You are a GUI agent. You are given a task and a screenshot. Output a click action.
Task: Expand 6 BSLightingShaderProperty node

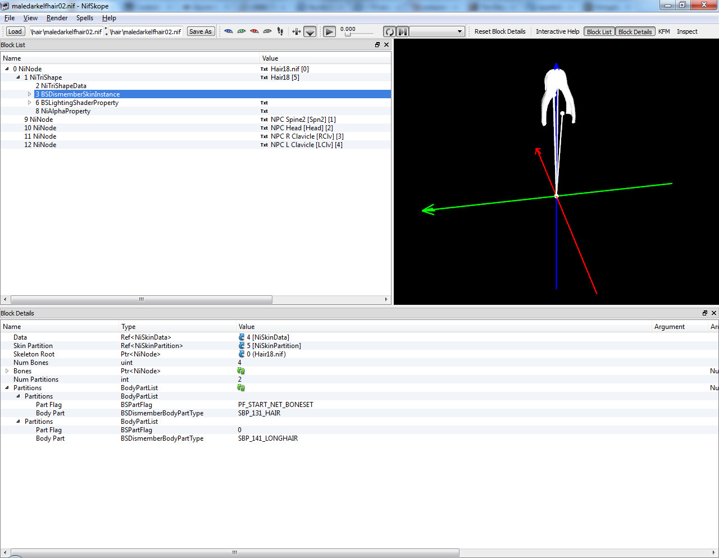(x=29, y=103)
